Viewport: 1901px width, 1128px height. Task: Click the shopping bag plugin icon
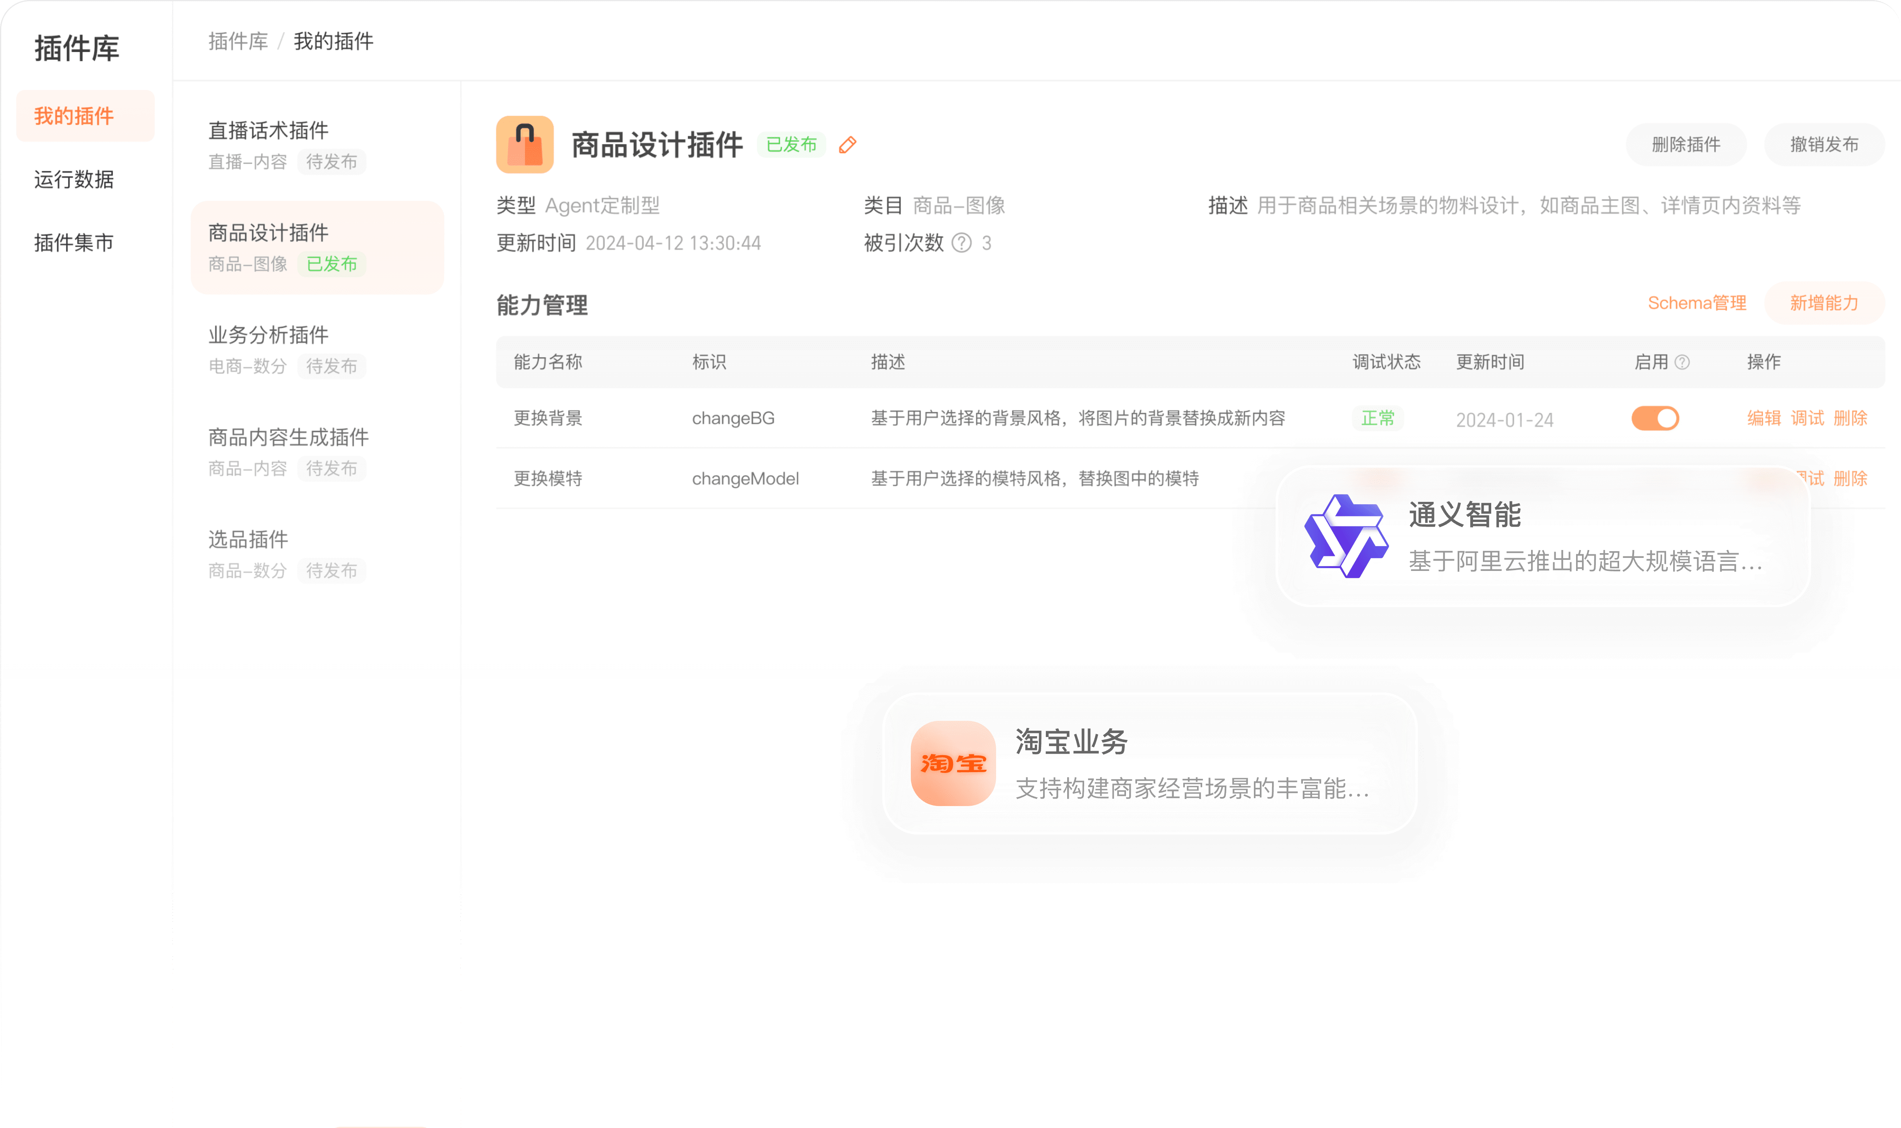coord(525,144)
